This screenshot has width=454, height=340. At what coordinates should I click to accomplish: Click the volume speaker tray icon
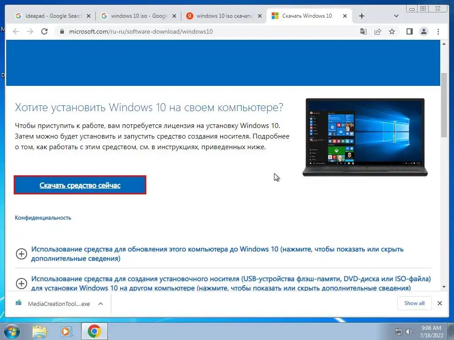tap(409, 332)
